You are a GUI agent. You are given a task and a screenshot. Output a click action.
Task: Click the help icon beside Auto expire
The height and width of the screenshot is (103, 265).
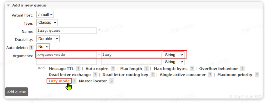113,69
